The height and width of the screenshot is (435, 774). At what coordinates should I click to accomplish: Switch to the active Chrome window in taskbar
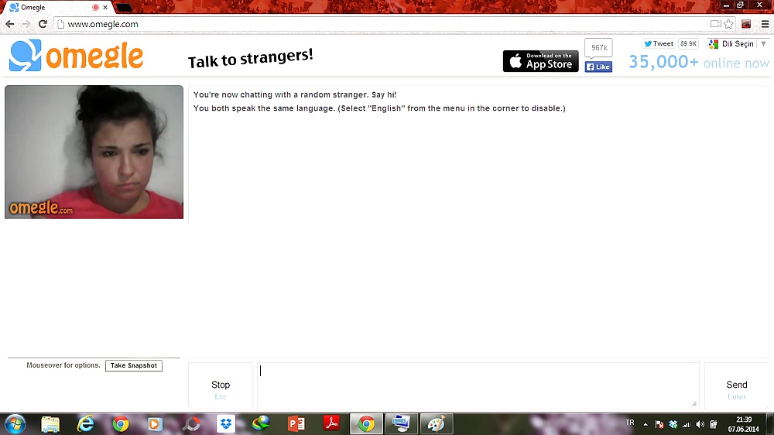(x=366, y=424)
